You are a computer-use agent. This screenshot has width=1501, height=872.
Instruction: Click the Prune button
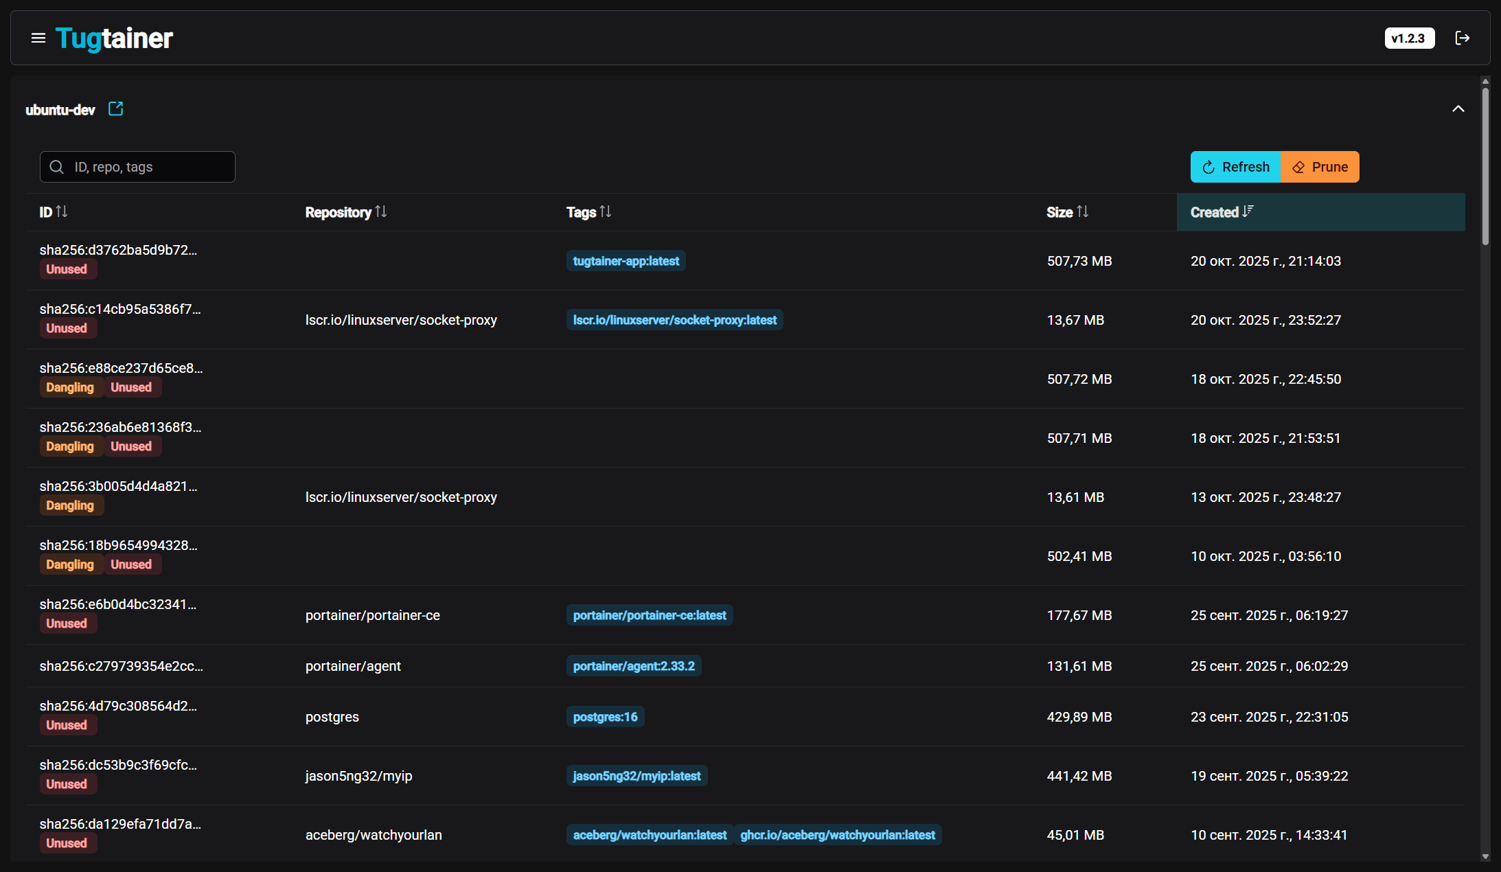click(1320, 167)
